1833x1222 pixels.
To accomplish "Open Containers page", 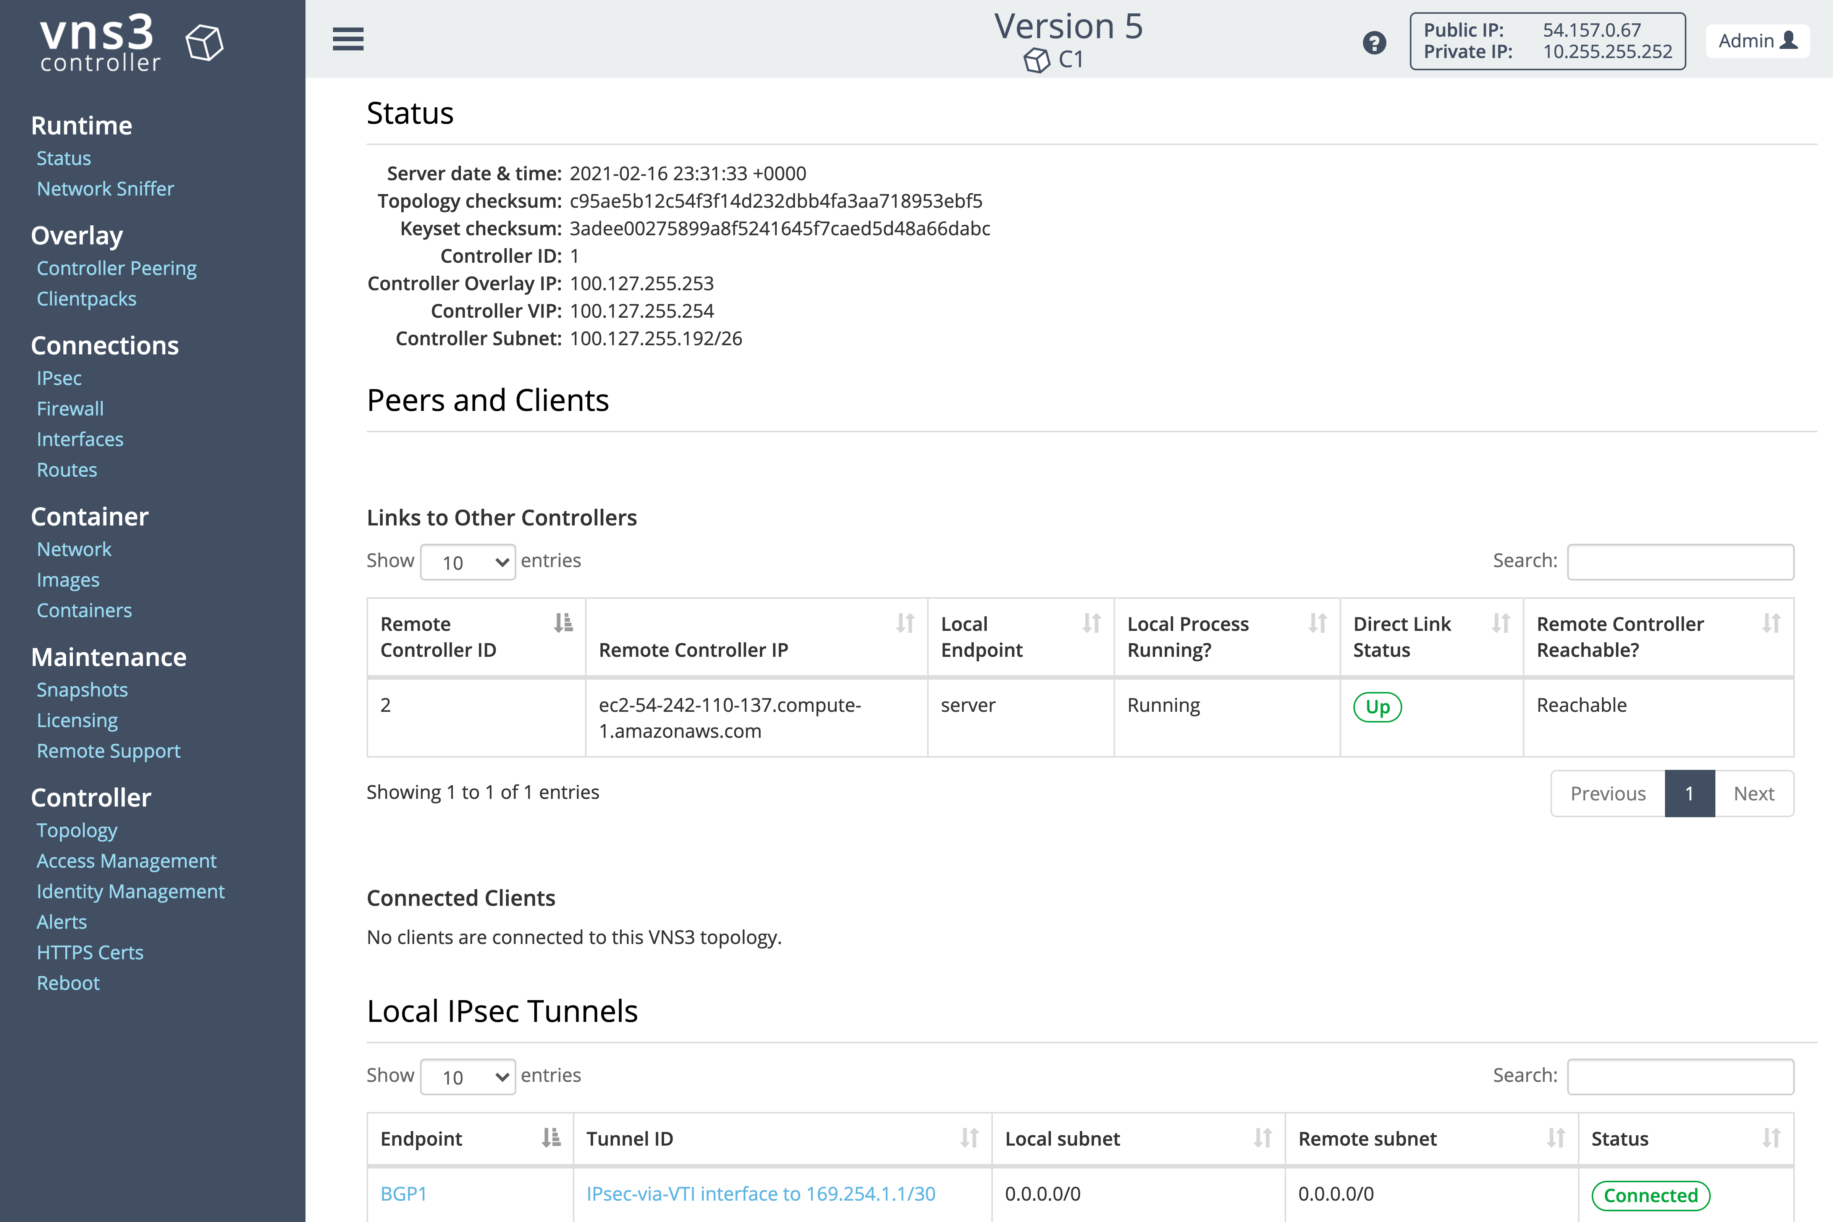I will coord(84,610).
